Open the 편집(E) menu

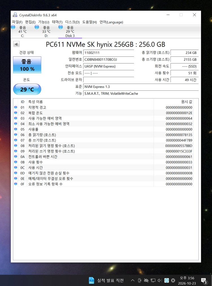(30, 22)
